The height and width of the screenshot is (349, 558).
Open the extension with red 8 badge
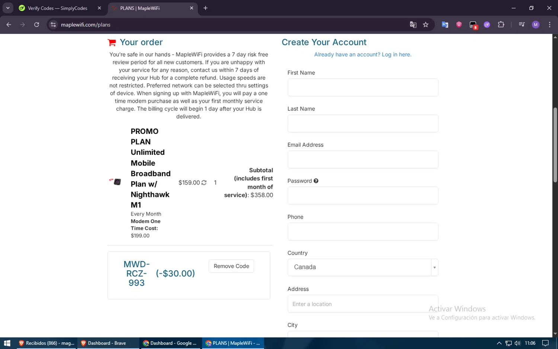click(x=473, y=25)
